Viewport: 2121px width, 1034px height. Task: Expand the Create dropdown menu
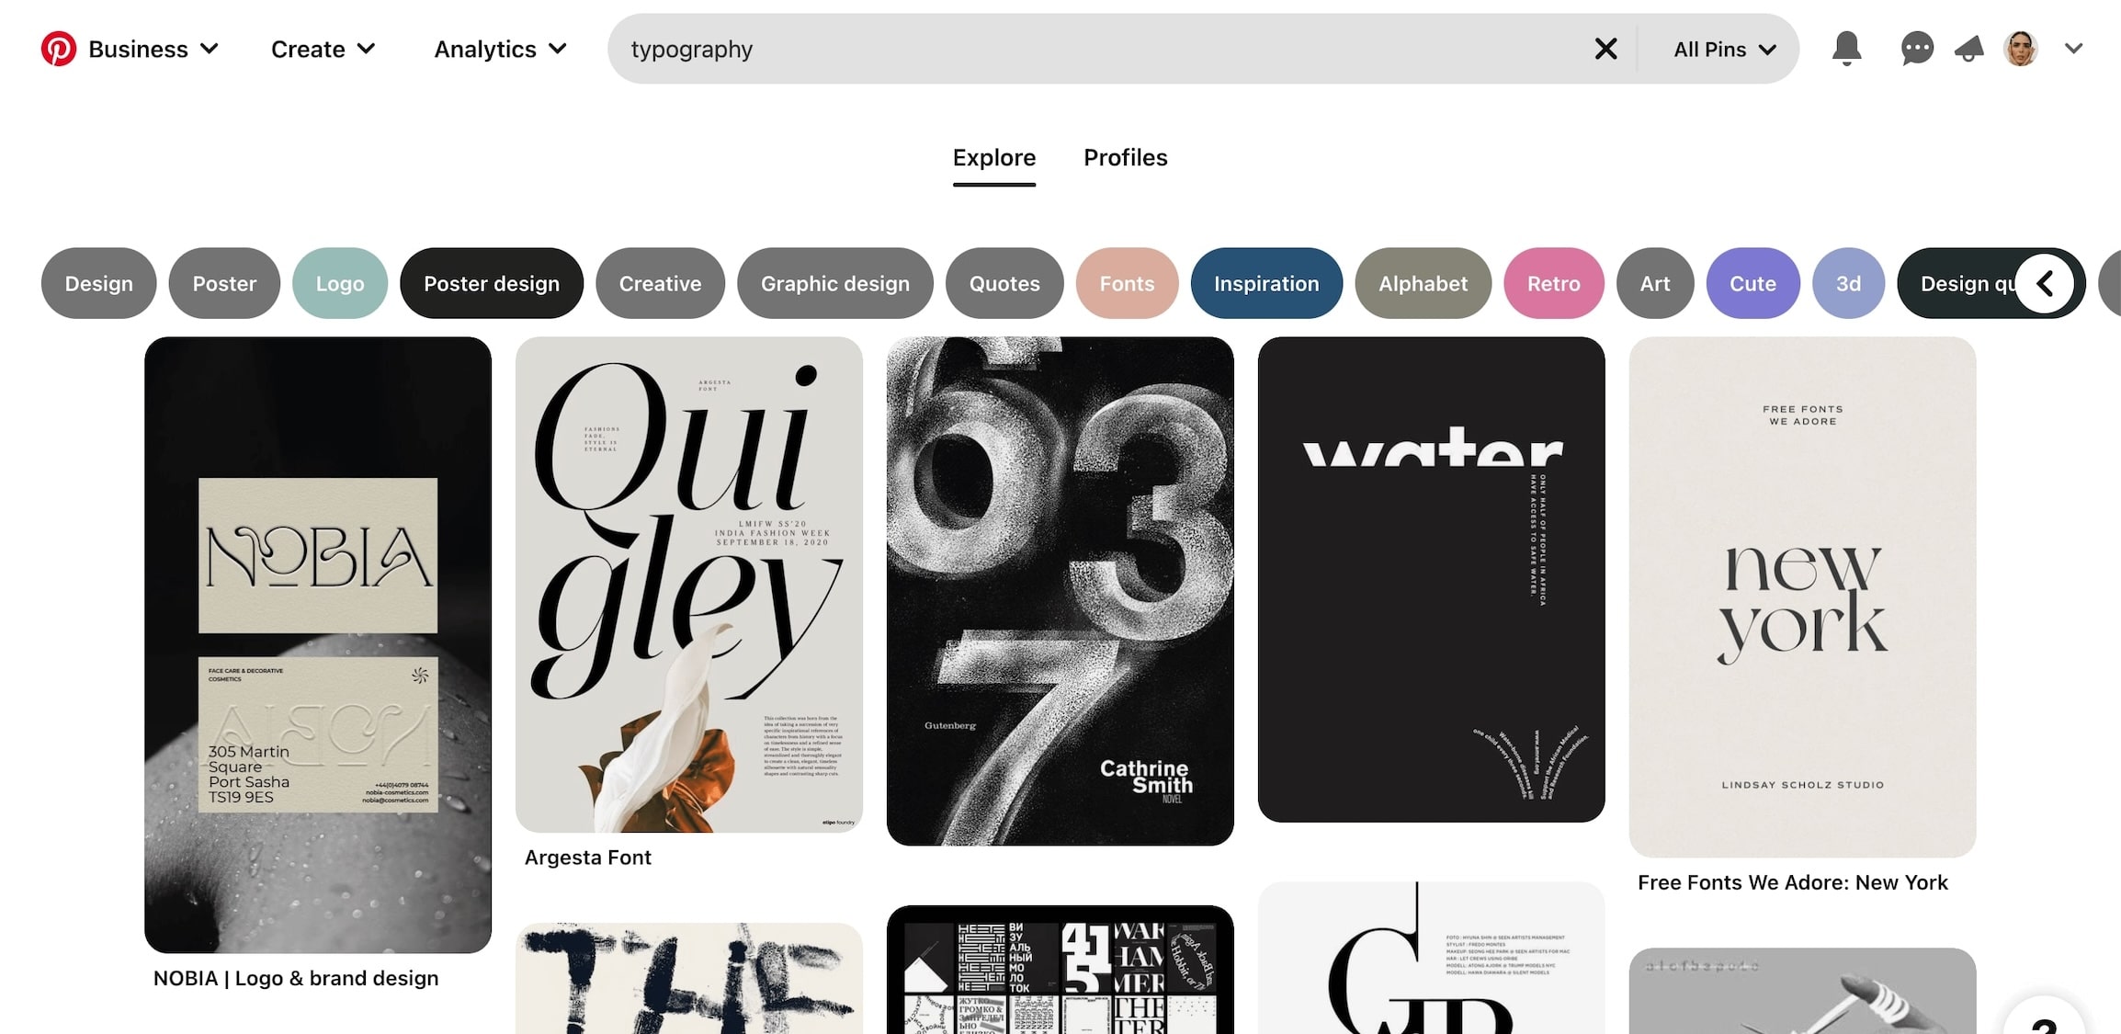pos(323,49)
